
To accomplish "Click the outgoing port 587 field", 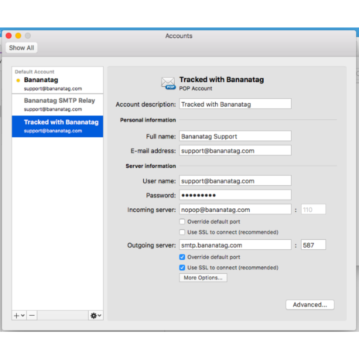I will click(x=314, y=245).
